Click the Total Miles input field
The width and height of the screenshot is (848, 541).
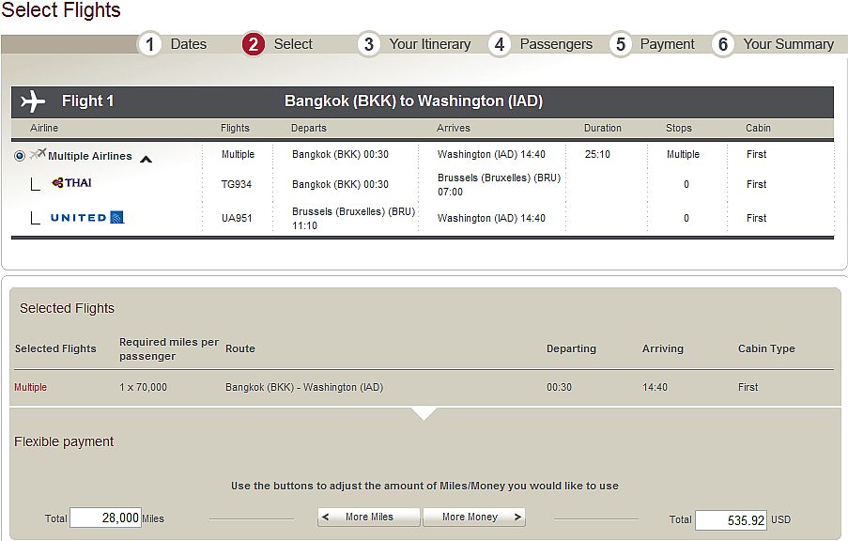[105, 518]
